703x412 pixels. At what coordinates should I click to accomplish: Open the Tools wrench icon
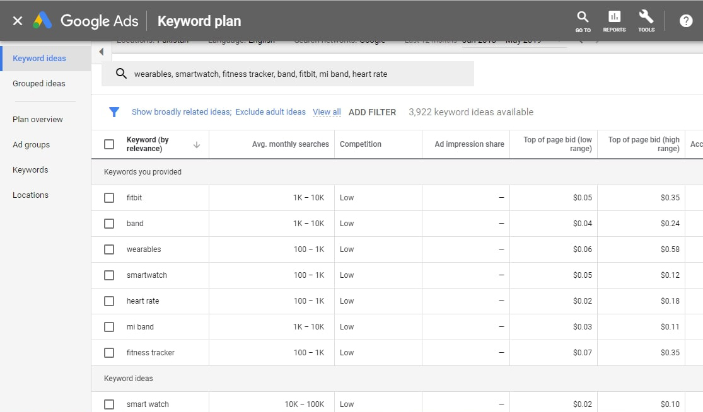click(646, 21)
